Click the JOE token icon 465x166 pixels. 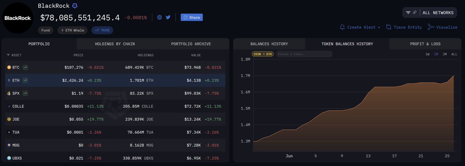coord(9,119)
